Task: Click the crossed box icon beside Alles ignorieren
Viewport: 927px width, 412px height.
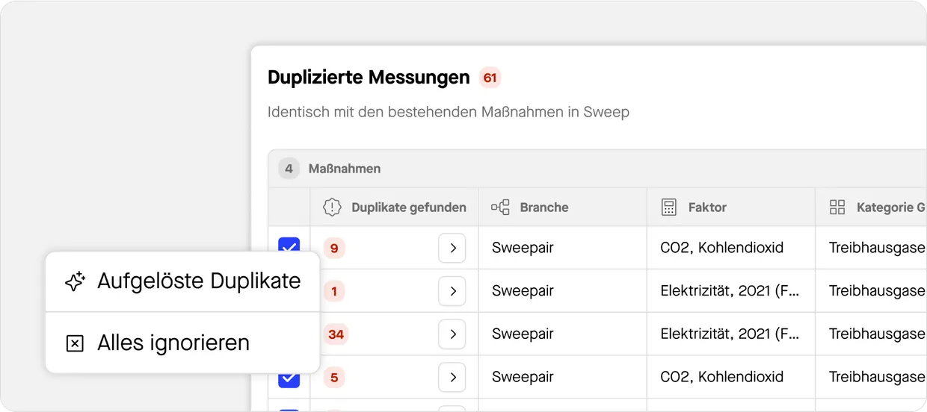Action: [x=75, y=343]
